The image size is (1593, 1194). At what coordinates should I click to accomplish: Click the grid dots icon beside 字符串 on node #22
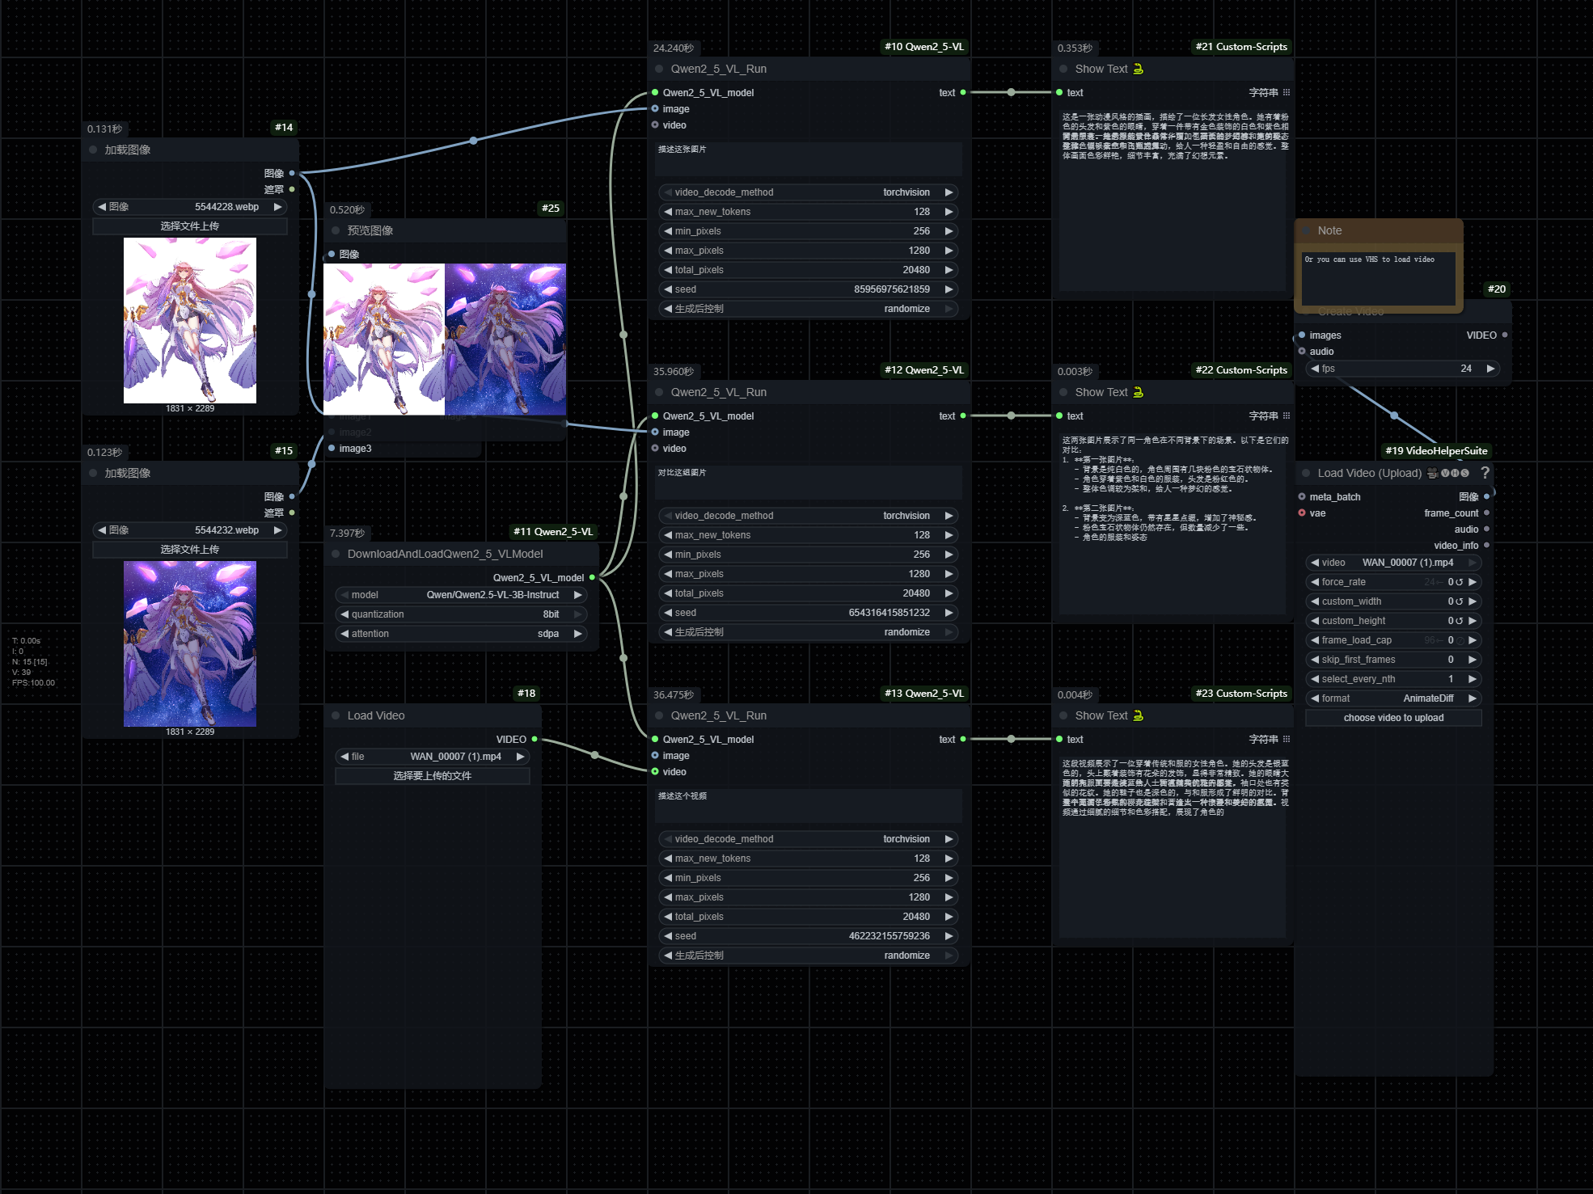point(1287,416)
